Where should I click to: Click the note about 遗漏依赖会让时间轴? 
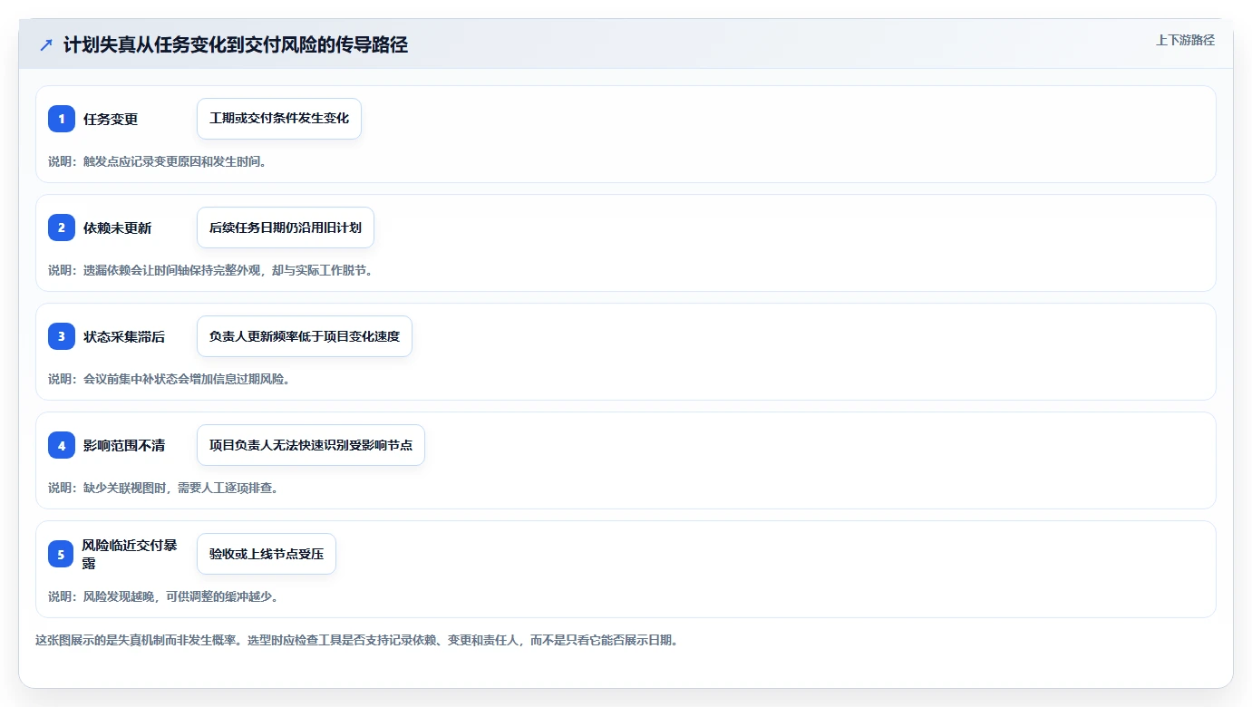(x=210, y=270)
